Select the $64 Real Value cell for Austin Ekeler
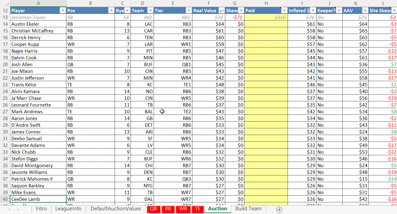The height and width of the screenshot is (214, 397). tap(209, 24)
